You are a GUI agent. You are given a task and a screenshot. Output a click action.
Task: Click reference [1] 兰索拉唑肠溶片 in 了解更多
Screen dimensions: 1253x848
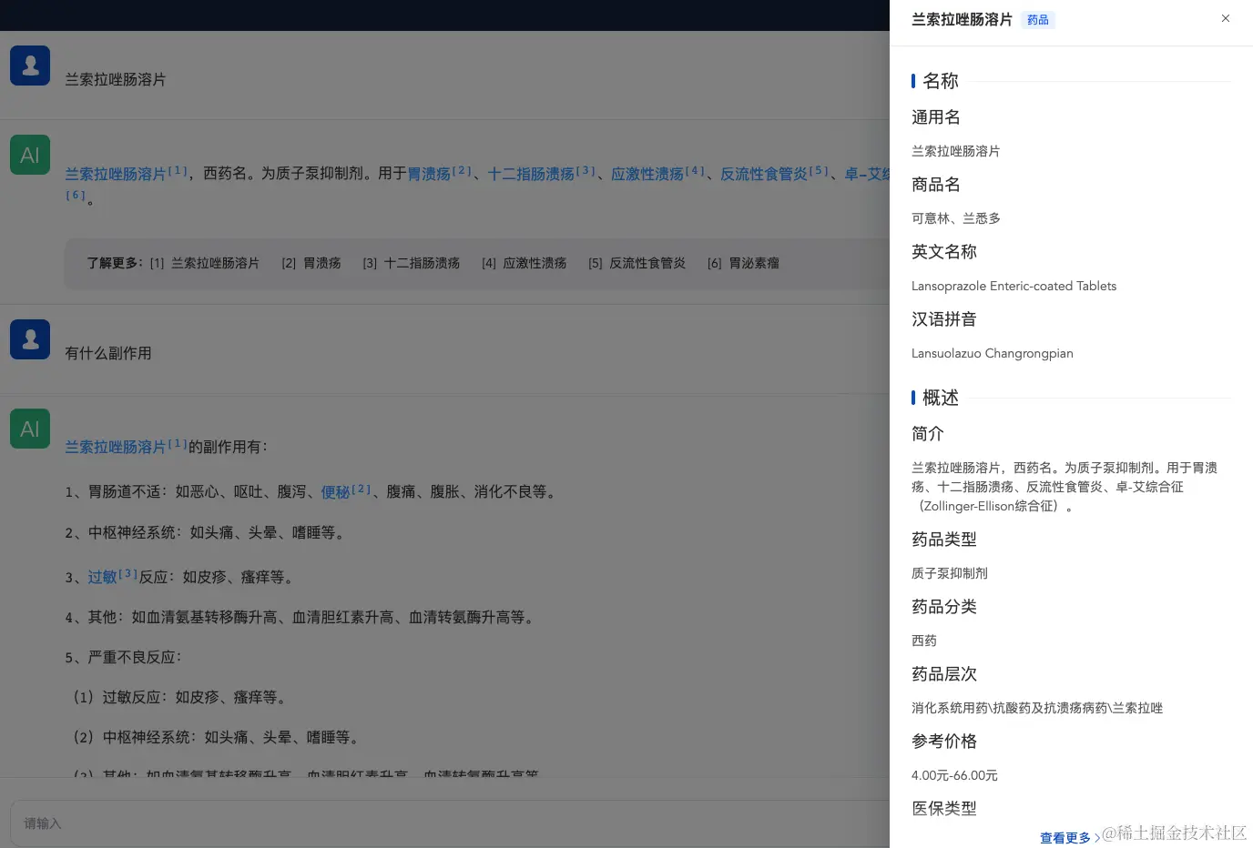coord(205,263)
